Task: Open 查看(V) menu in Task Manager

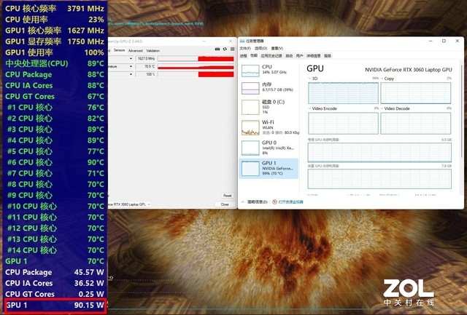Action: coord(277,48)
